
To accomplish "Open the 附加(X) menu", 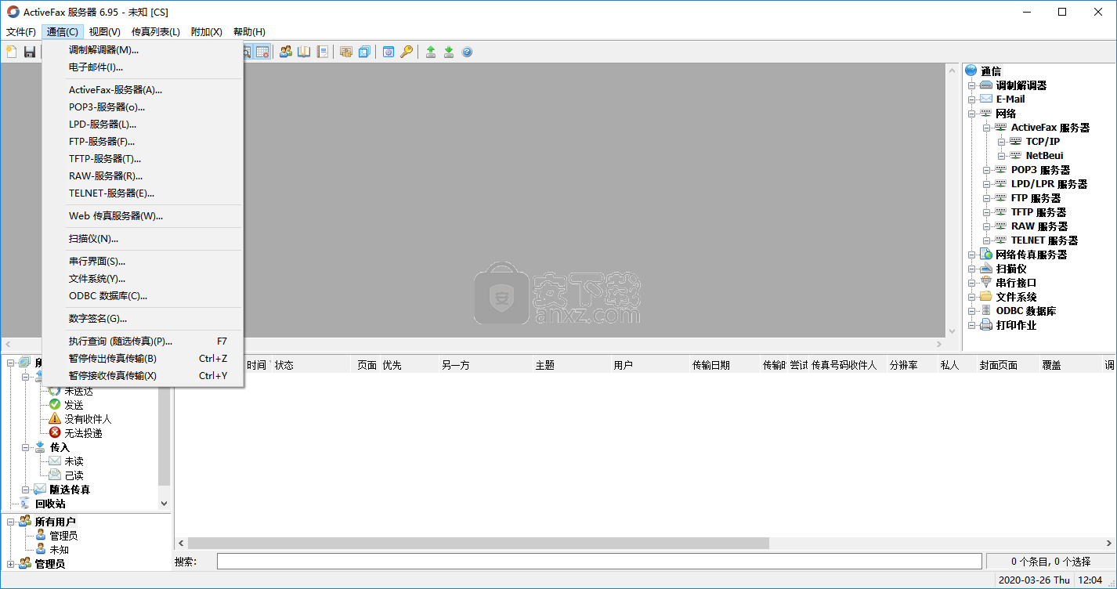I will point(207,32).
